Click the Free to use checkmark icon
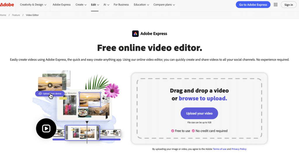The width and height of the screenshot is (299, 157). point(173,131)
